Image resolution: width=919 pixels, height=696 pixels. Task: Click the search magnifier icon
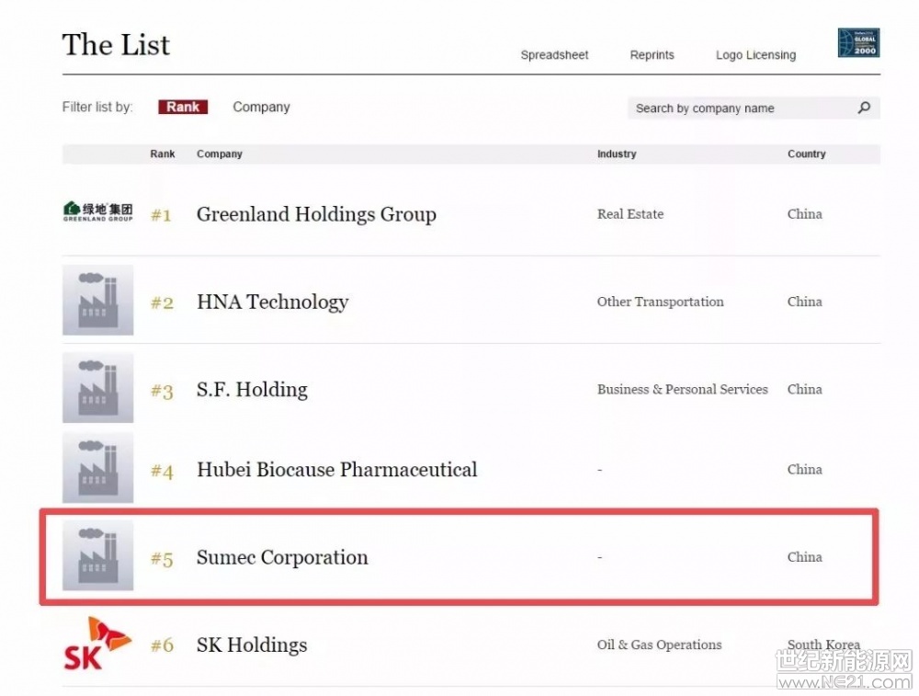click(x=864, y=108)
